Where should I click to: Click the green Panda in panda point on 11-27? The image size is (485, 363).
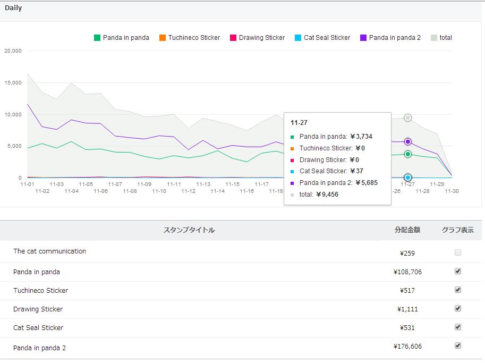[x=407, y=154]
